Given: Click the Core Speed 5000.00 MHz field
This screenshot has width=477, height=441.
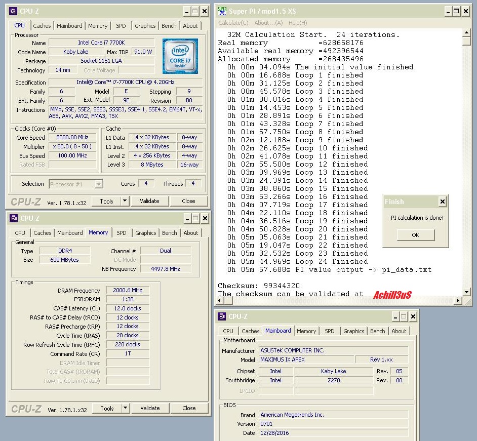Looking at the screenshot, I should [72, 137].
